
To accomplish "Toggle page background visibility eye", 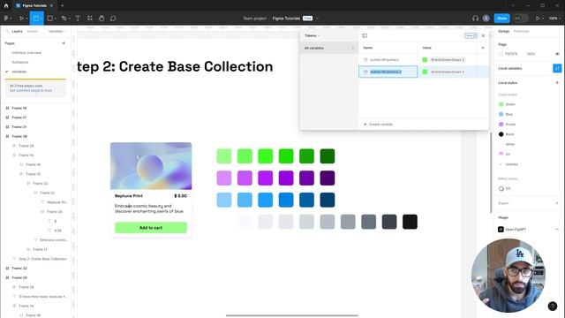I will (x=557, y=54).
